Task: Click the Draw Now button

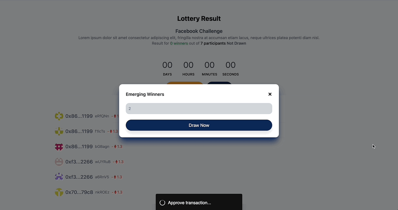Action: (199, 125)
